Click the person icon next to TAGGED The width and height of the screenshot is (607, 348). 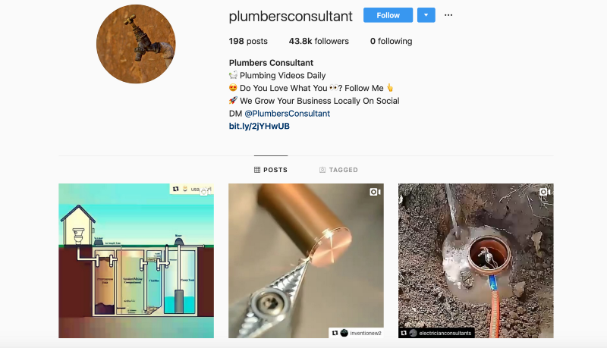(322, 170)
